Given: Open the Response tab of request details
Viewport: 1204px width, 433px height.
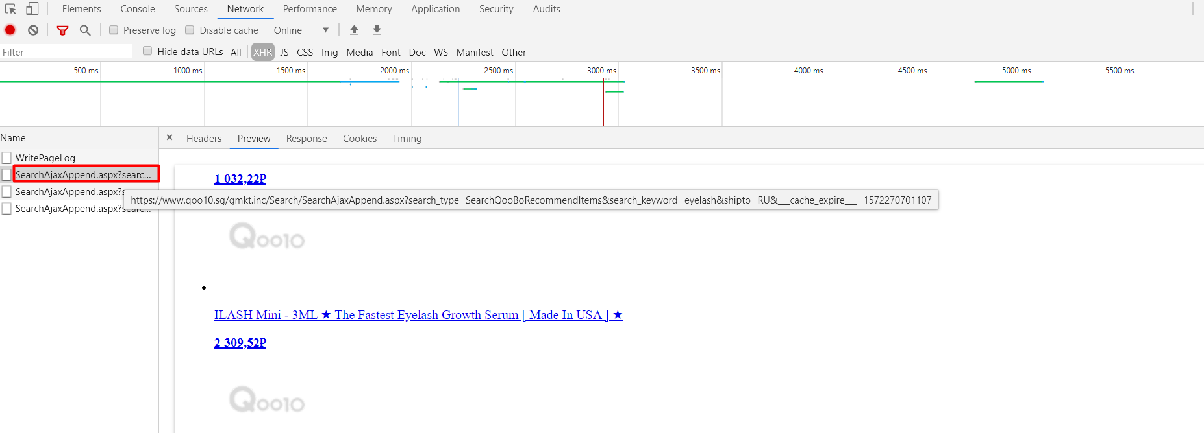Looking at the screenshot, I should tap(307, 138).
